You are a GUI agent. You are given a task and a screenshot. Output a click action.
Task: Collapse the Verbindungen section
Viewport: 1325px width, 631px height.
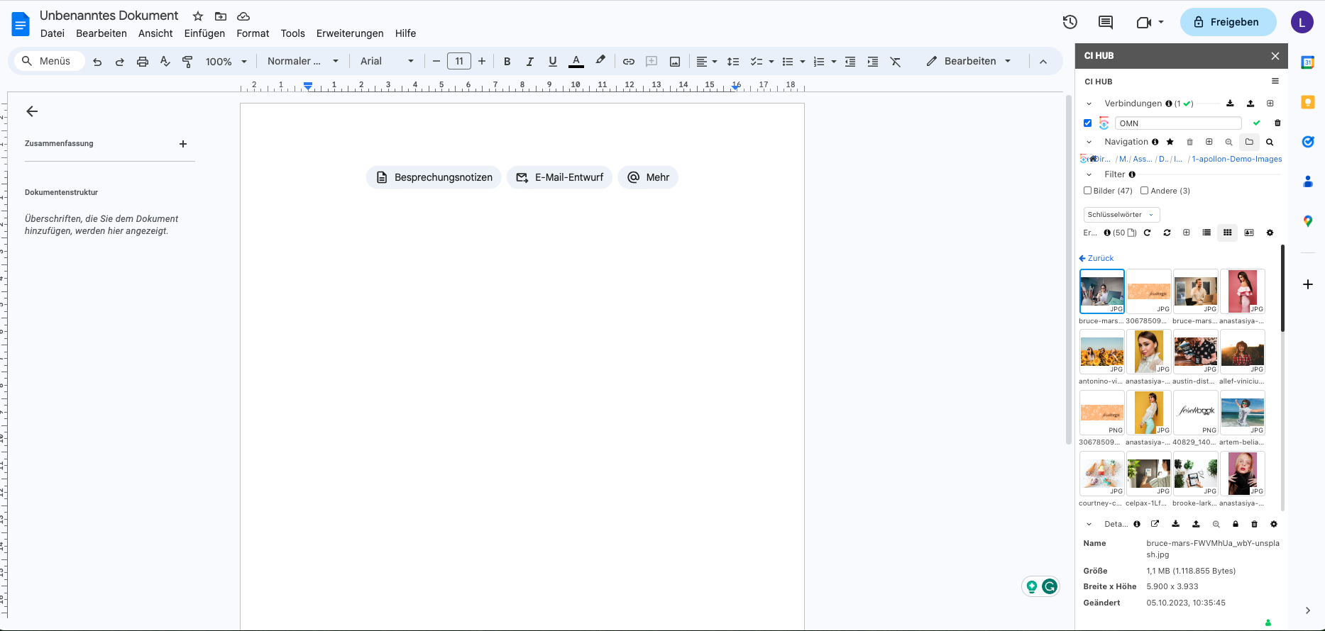click(x=1089, y=104)
